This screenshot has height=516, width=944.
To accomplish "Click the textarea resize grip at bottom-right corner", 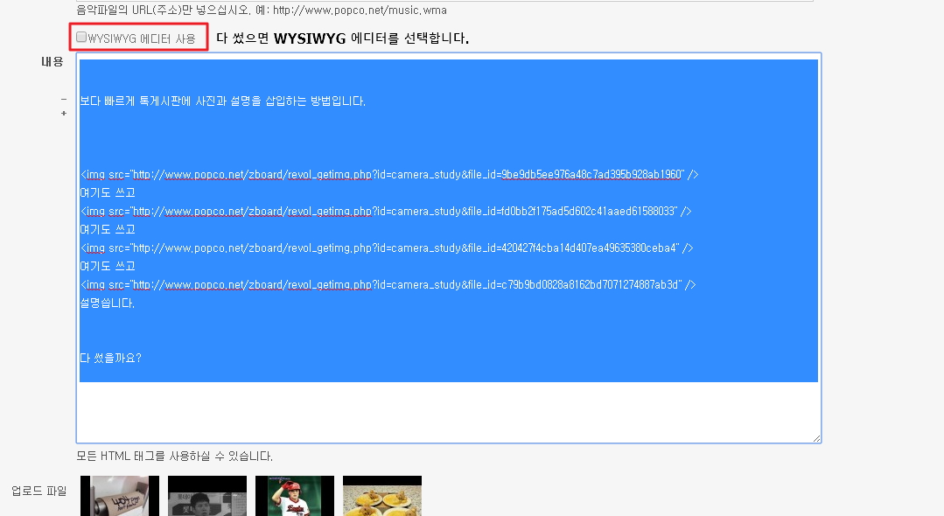I will [x=816, y=438].
